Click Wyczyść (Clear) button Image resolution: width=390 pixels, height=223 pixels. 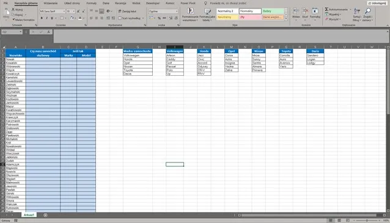click(x=333, y=19)
